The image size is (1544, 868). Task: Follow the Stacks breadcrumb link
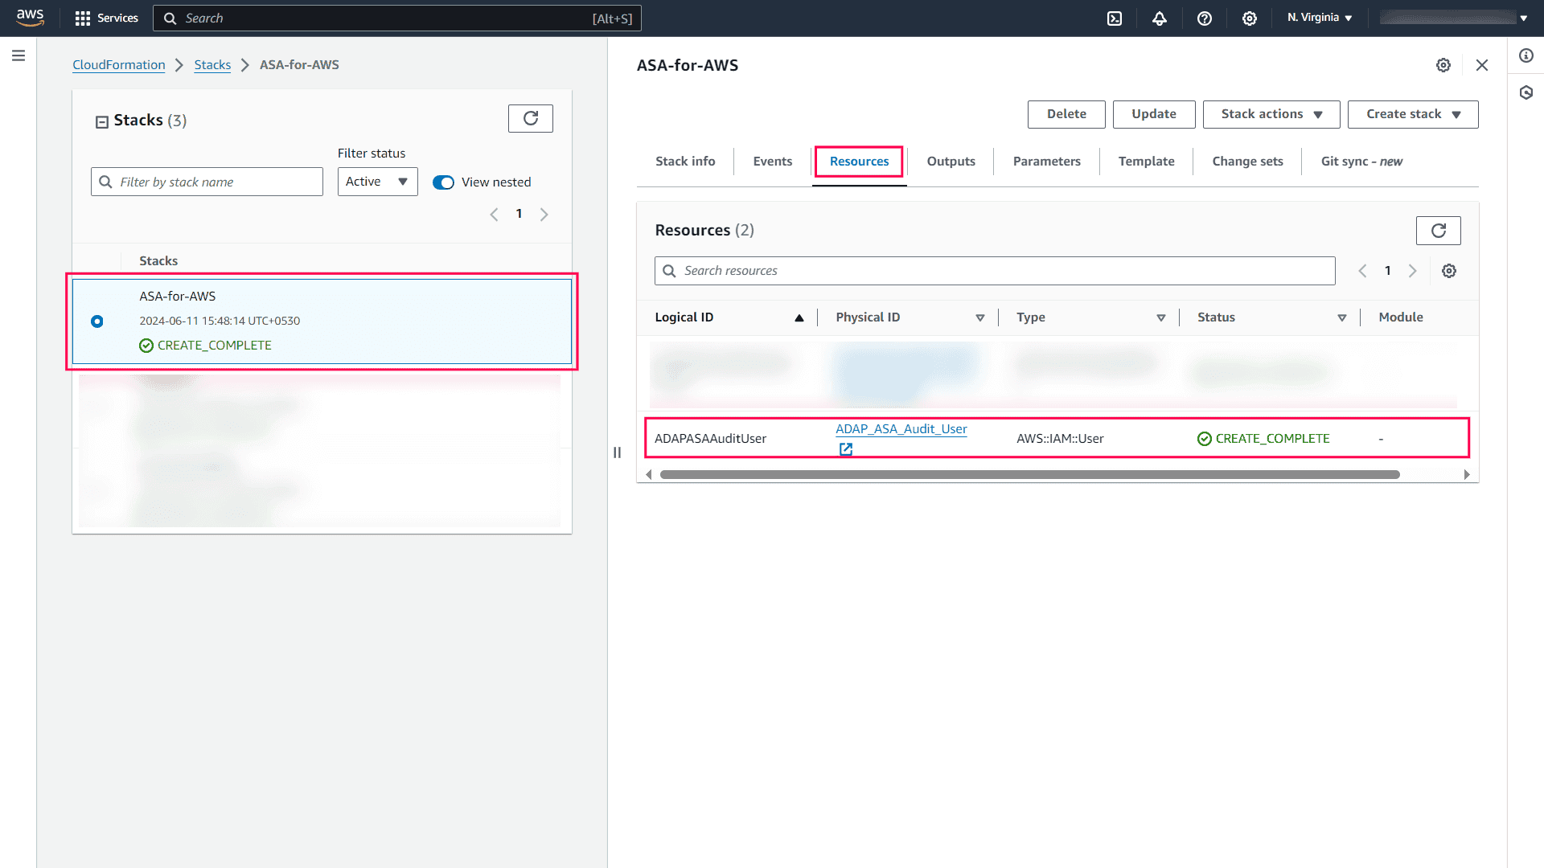point(212,64)
